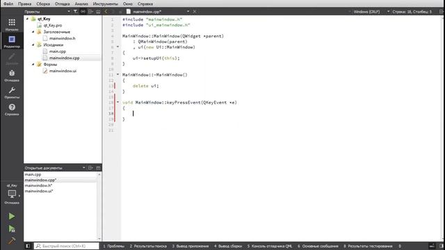Close Открытые документы panel

(98, 168)
